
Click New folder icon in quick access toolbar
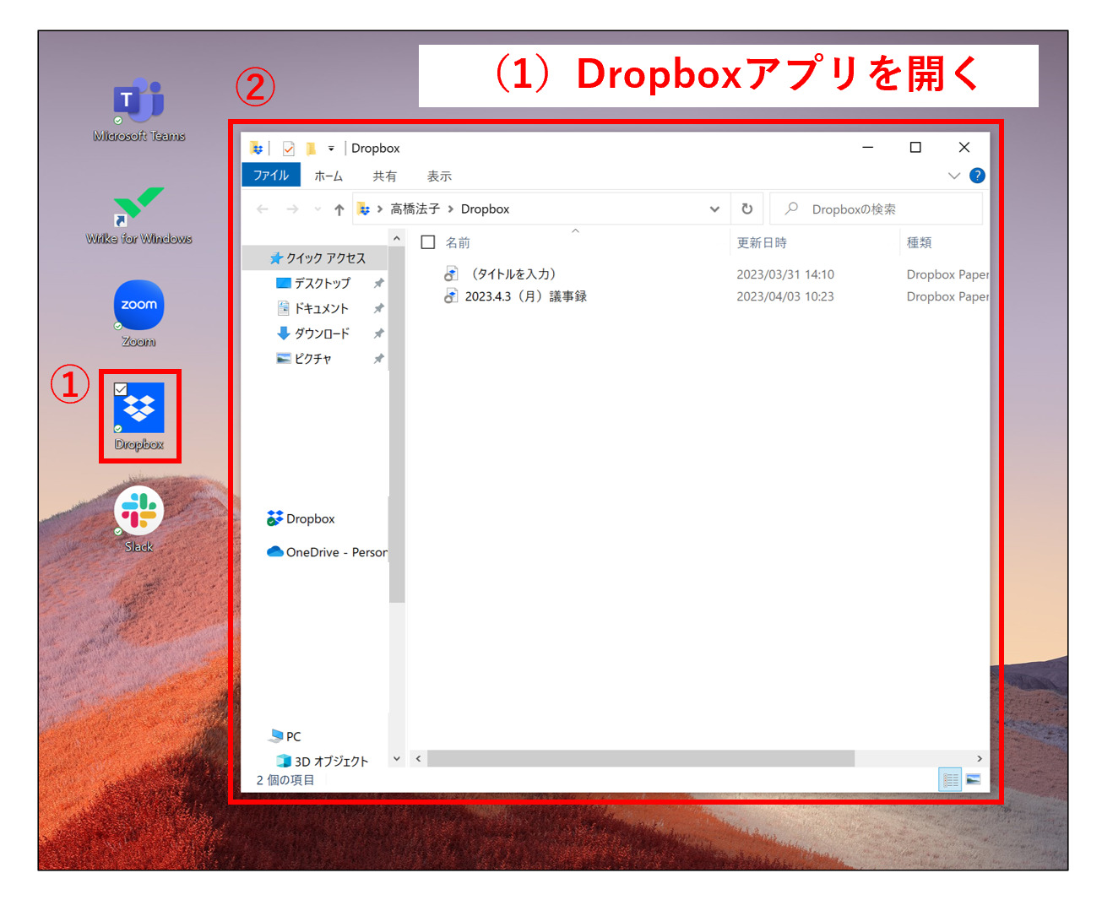[311, 149]
